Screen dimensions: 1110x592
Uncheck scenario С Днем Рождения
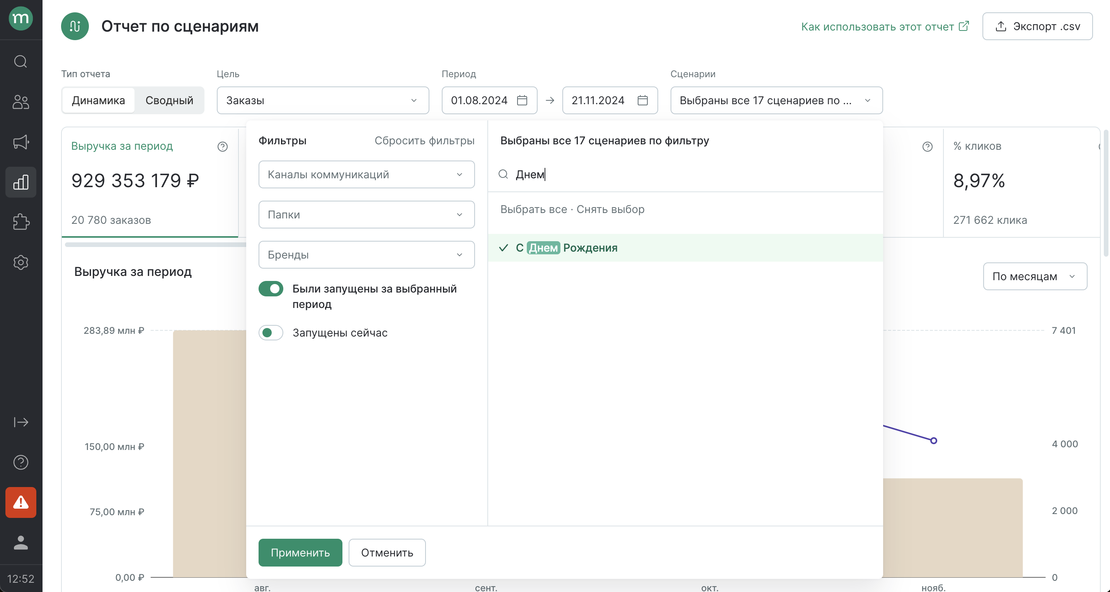click(x=685, y=248)
